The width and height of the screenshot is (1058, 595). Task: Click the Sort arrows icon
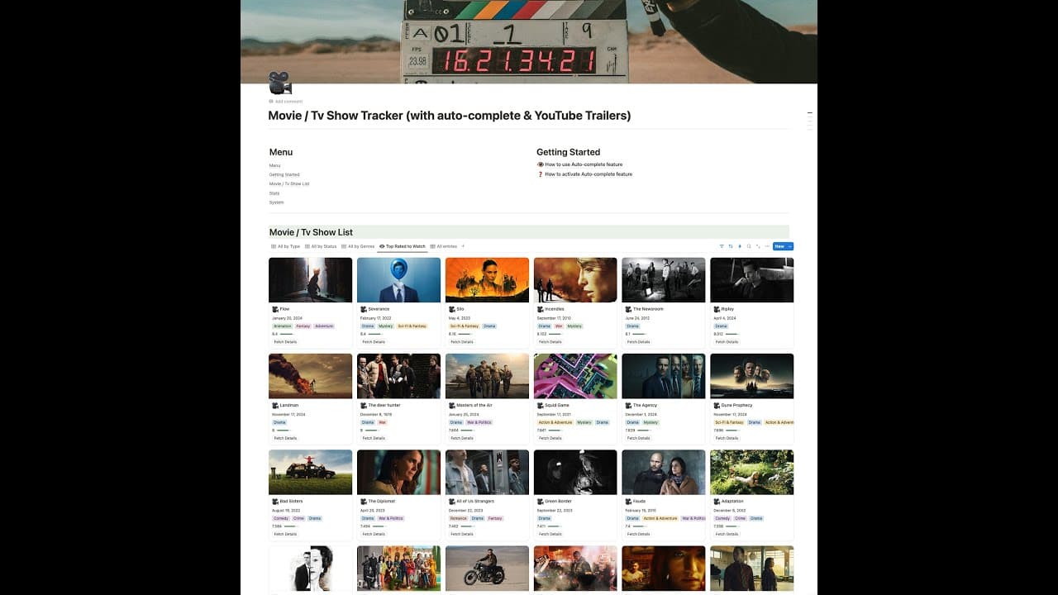(731, 246)
